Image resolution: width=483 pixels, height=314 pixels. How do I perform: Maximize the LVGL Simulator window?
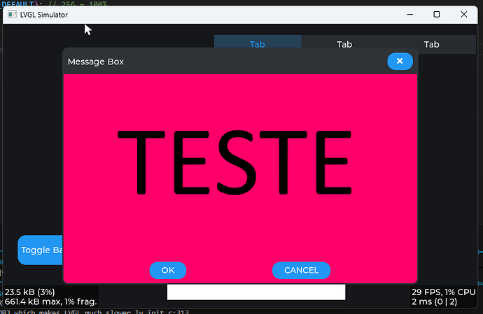[x=437, y=15]
